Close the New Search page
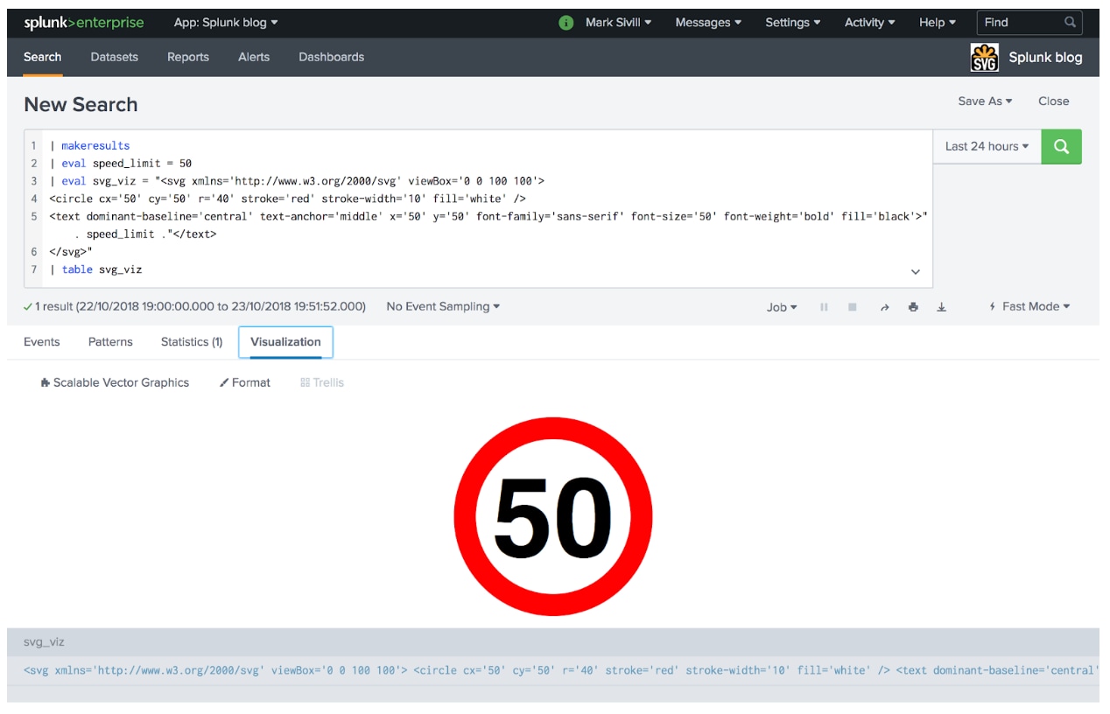Viewport: 1110px width, 714px height. point(1053,101)
